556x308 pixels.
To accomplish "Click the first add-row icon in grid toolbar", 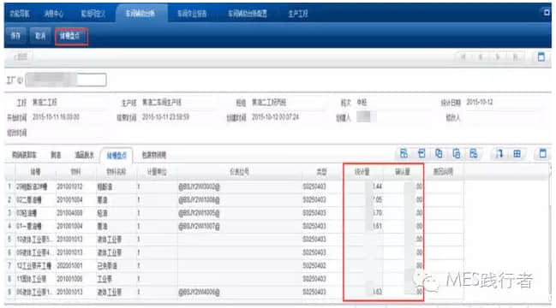I will [x=404, y=154].
